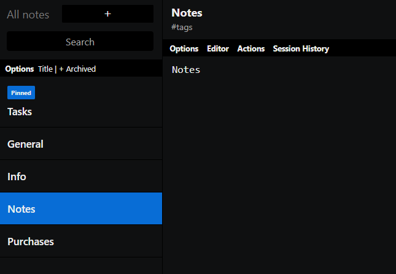Select the Notes item in the list
Screen dimensions: 396x274
(x=81, y=208)
